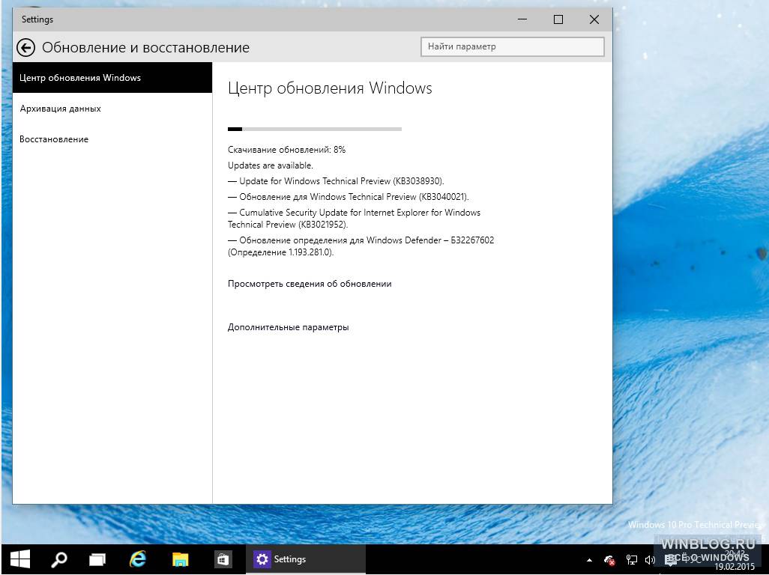Select the KB3040021 update line
This screenshot has height=575, width=769.
(x=349, y=197)
